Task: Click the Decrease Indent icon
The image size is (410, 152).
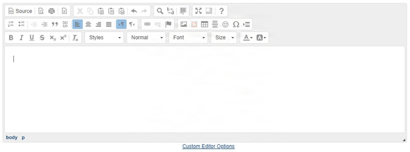Action: [34, 24]
